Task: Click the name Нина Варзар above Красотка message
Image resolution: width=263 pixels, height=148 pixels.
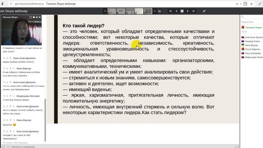Action: point(24,120)
